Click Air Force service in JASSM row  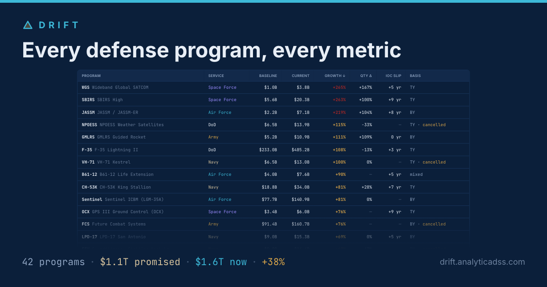tap(220, 113)
